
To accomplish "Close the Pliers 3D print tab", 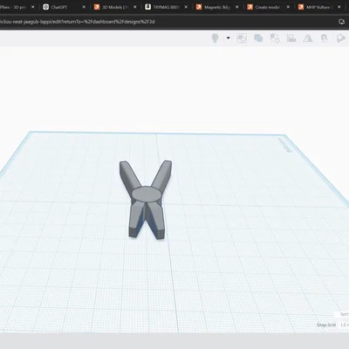I will 32,7.
